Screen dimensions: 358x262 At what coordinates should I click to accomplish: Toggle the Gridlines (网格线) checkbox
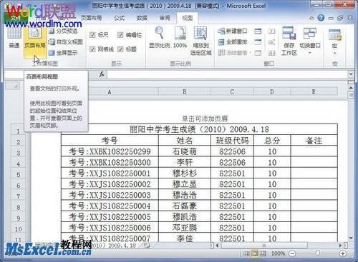102,49
